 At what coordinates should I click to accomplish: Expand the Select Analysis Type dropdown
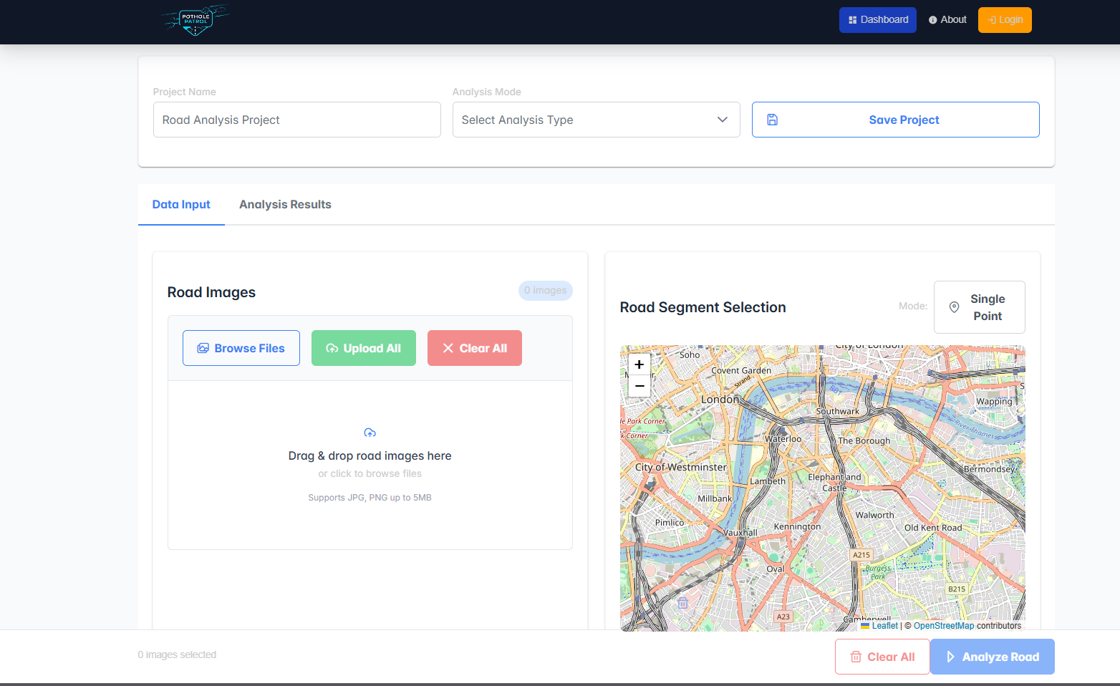[597, 120]
